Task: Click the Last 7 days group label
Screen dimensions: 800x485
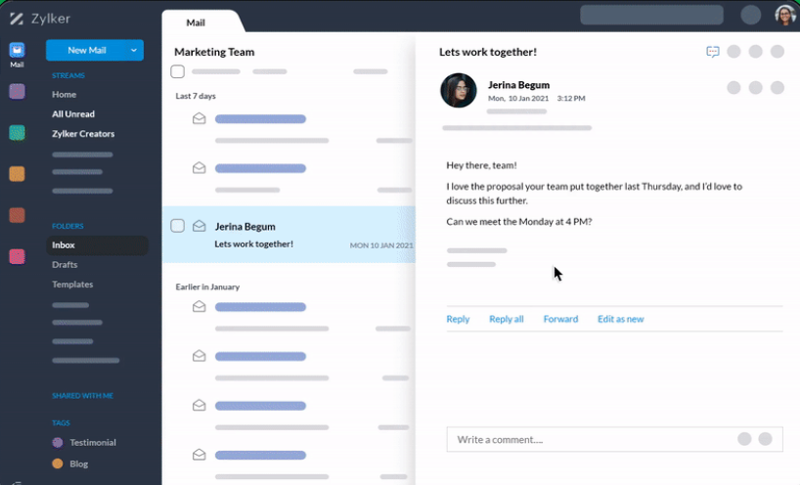Action: pyautogui.click(x=196, y=96)
